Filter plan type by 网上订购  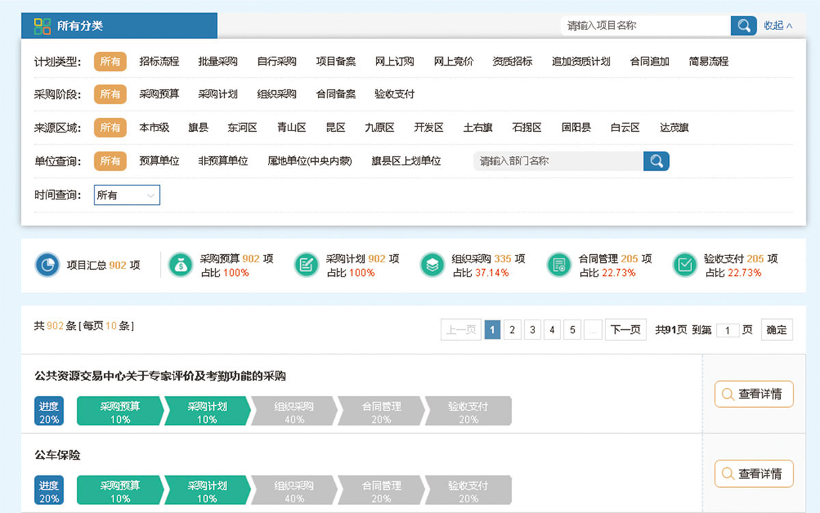(394, 61)
